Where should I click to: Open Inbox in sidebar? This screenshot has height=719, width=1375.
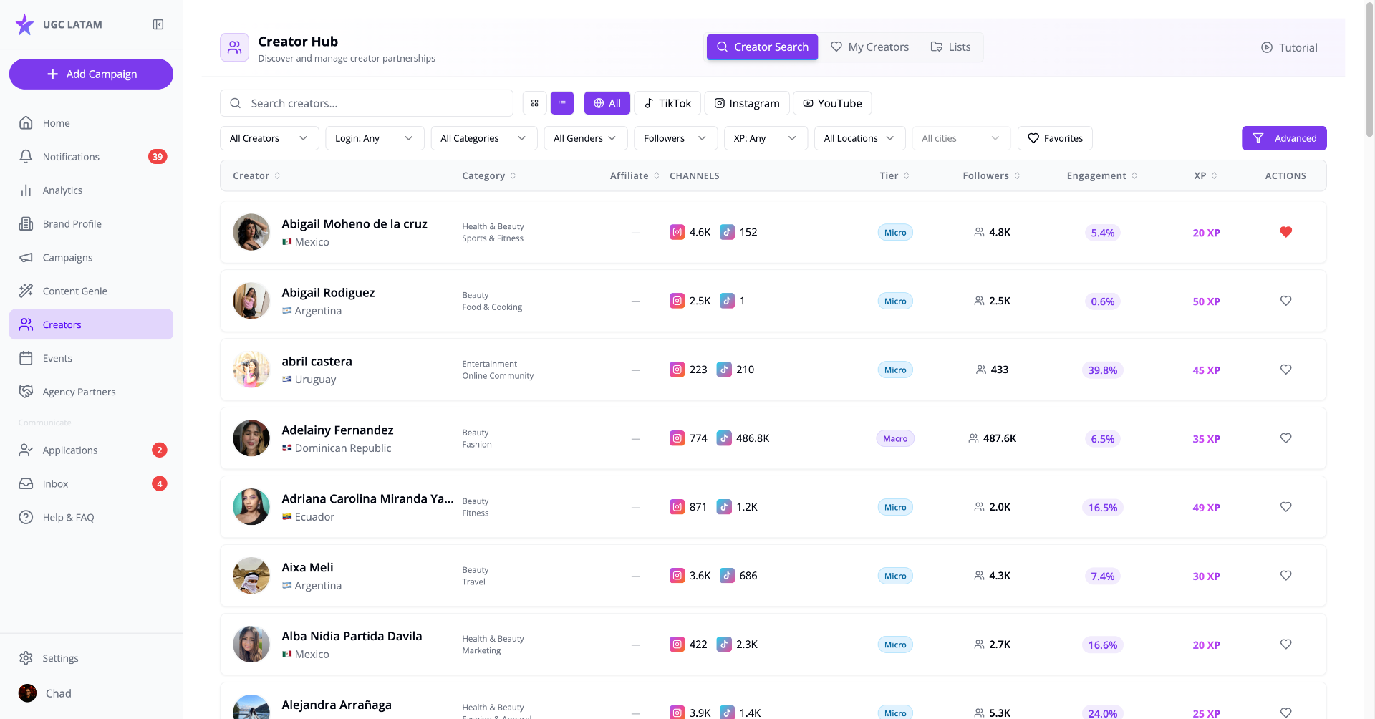pyautogui.click(x=91, y=484)
